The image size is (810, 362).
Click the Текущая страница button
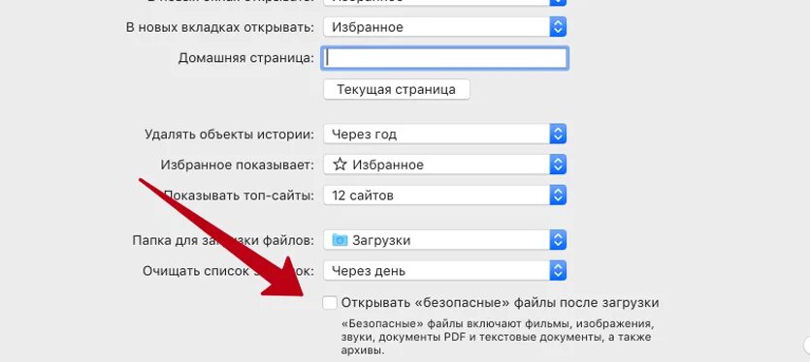396,89
